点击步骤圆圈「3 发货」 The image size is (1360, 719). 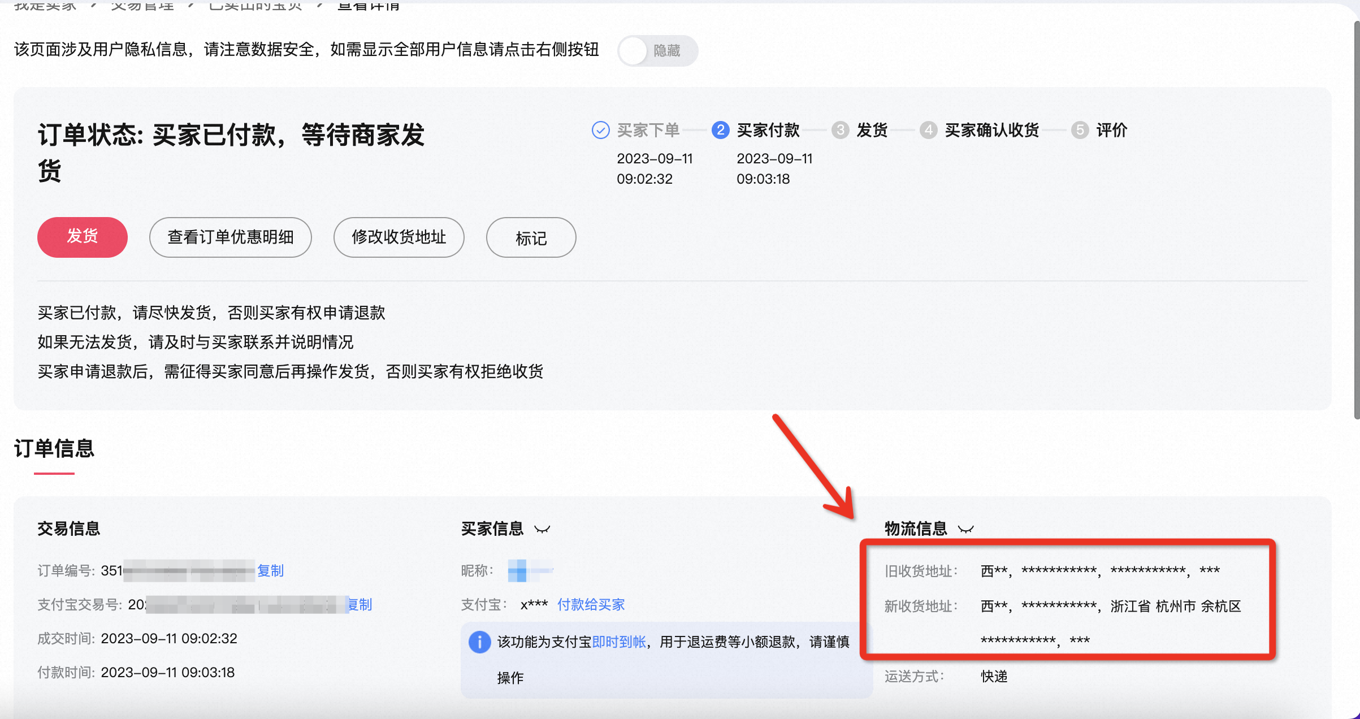(840, 130)
